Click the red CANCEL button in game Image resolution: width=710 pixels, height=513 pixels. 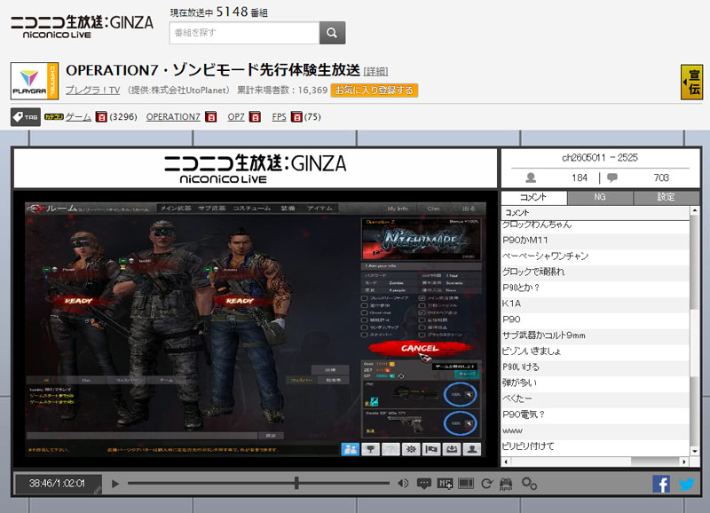click(x=421, y=348)
